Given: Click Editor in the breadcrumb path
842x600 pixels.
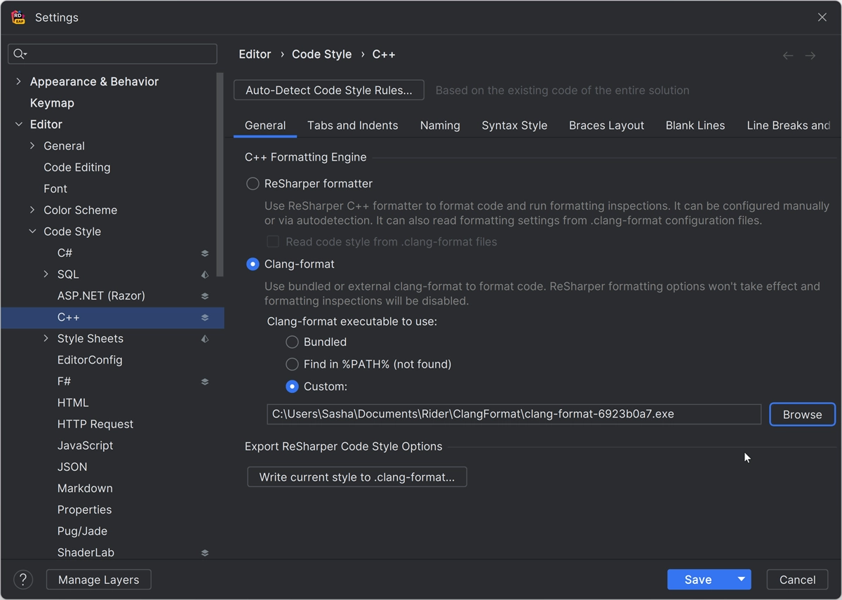Looking at the screenshot, I should (x=255, y=54).
